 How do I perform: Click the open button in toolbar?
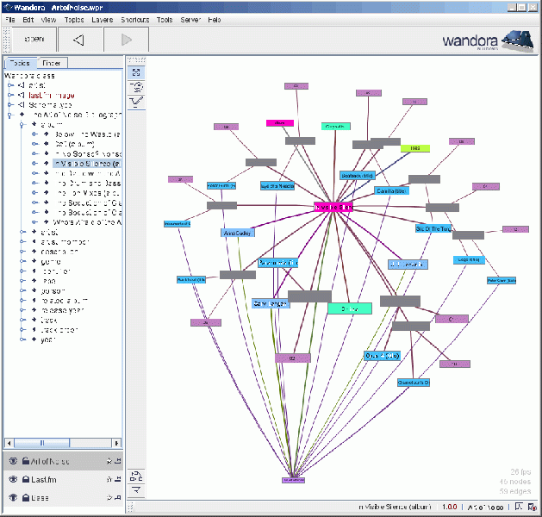pyautogui.click(x=34, y=40)
